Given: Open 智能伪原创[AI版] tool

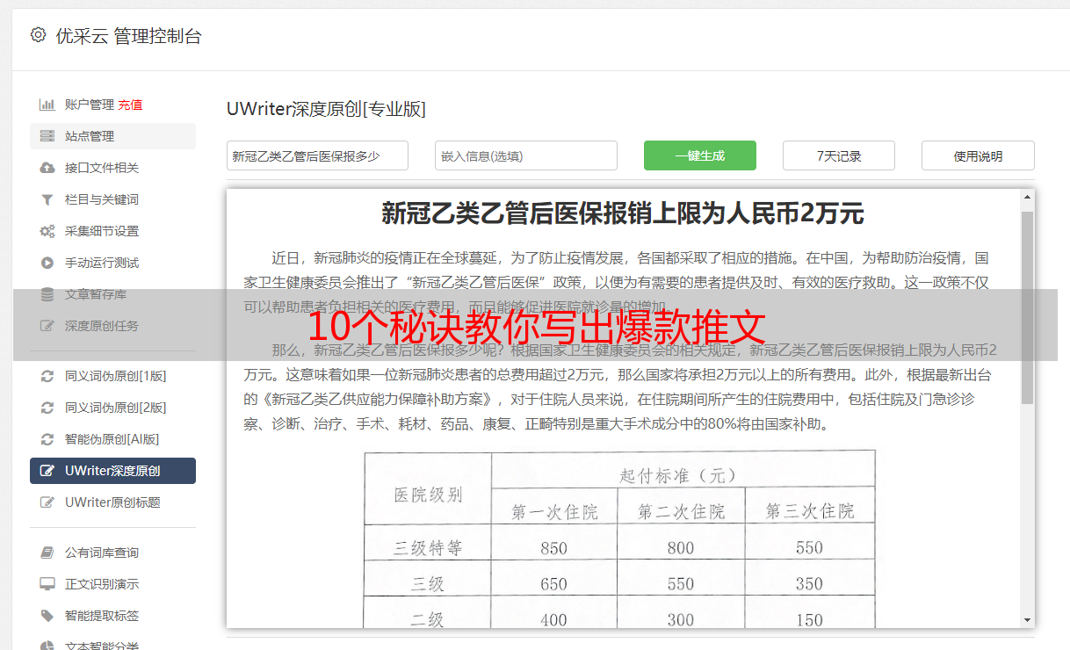Looking at the screenshot, I should [112, 439].
